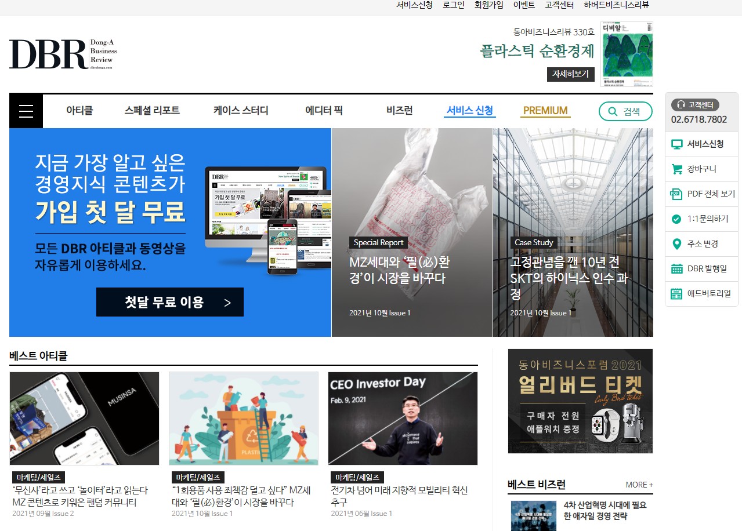Click the PDF icon for PDF 전체 보기
This screenshot has width=742, height=531.
[676, 194]
